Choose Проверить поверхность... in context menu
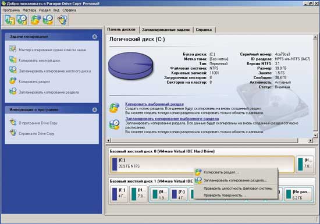 coord(236,195)
